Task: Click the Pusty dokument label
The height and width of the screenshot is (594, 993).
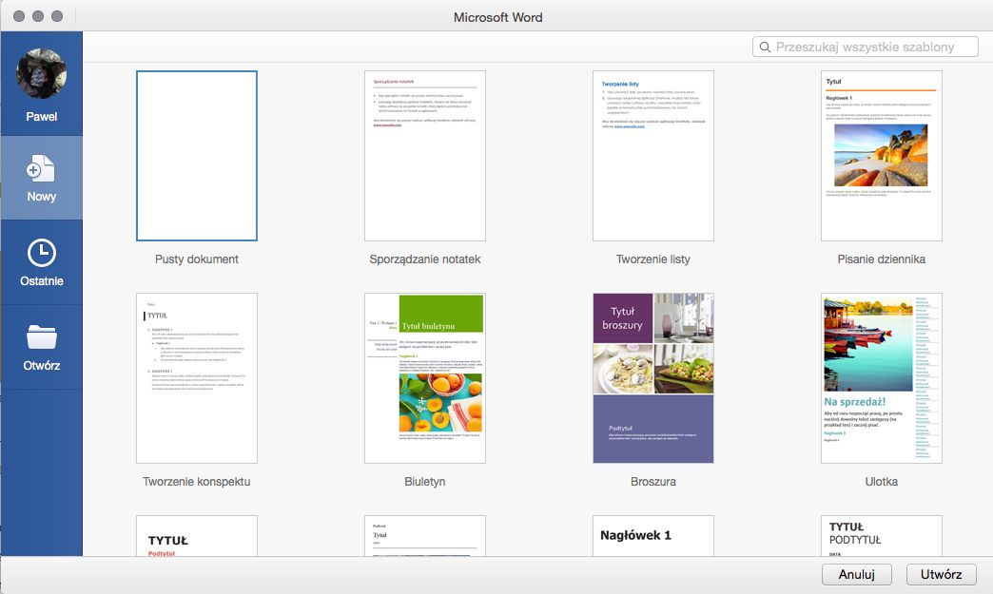Action: (197, 259)
